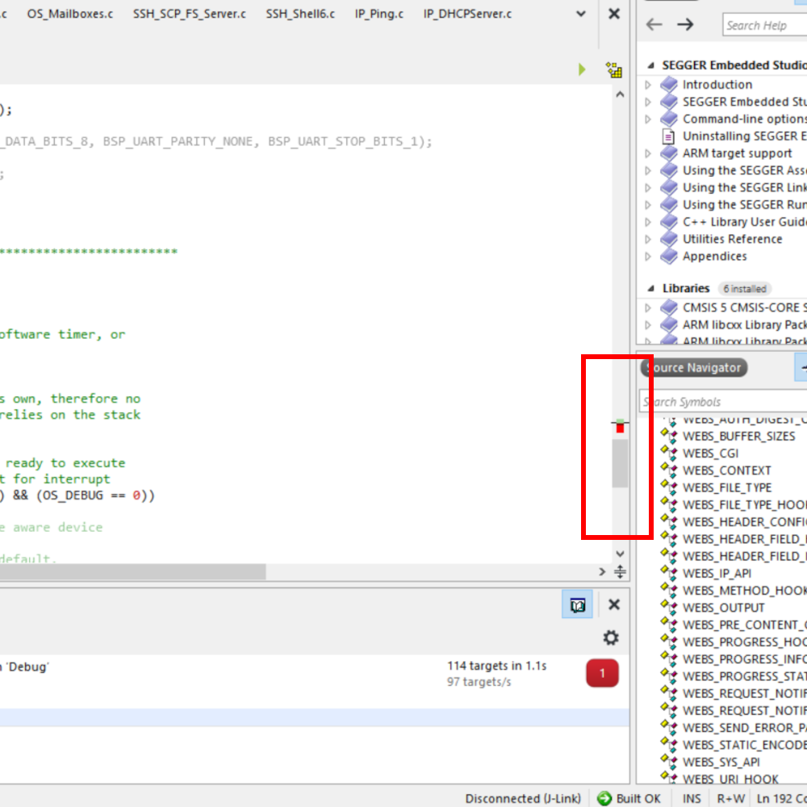Click the yellow grid icon above the editor
807x807 pixels.
[614, 70]
